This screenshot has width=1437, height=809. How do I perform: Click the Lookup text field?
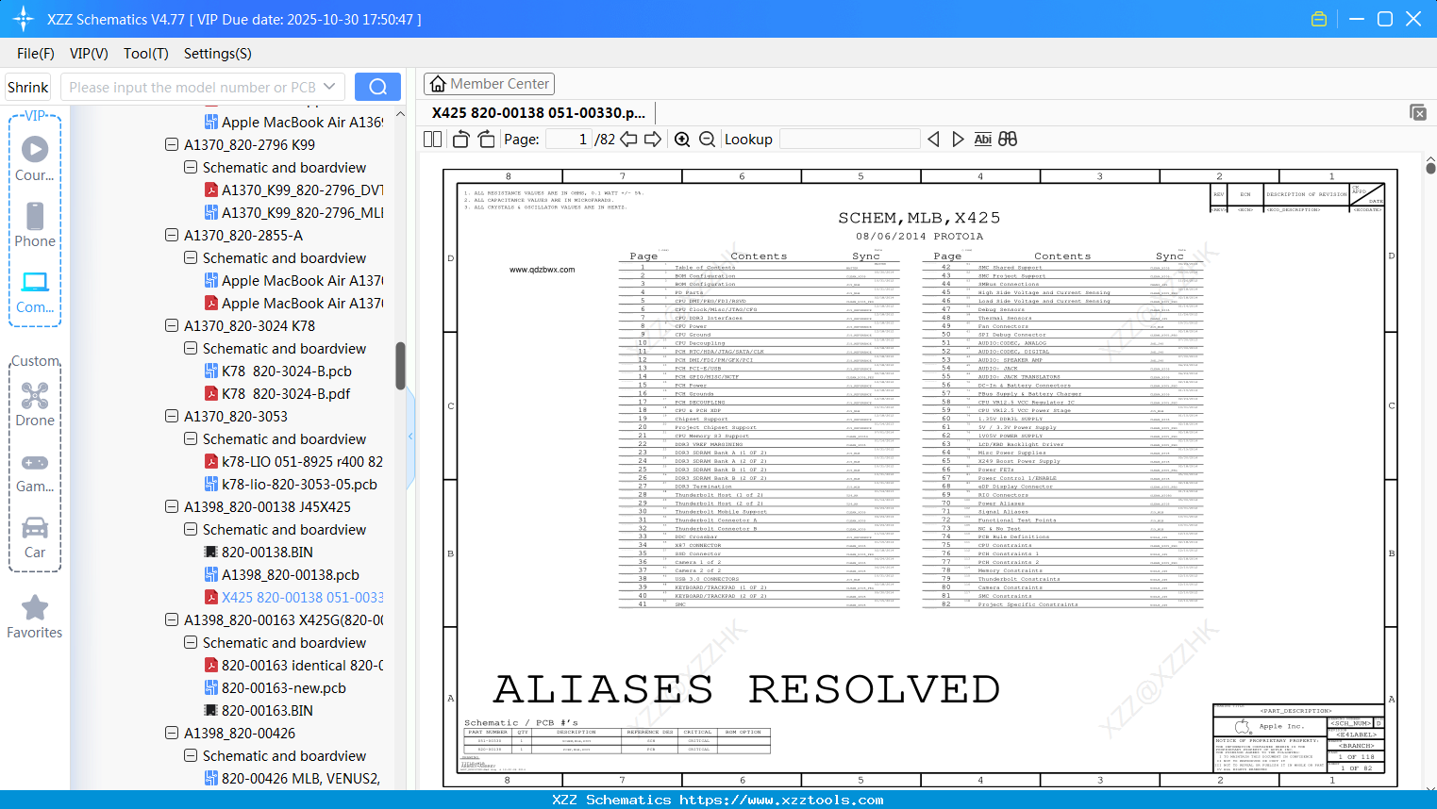[x=849, y=140]
